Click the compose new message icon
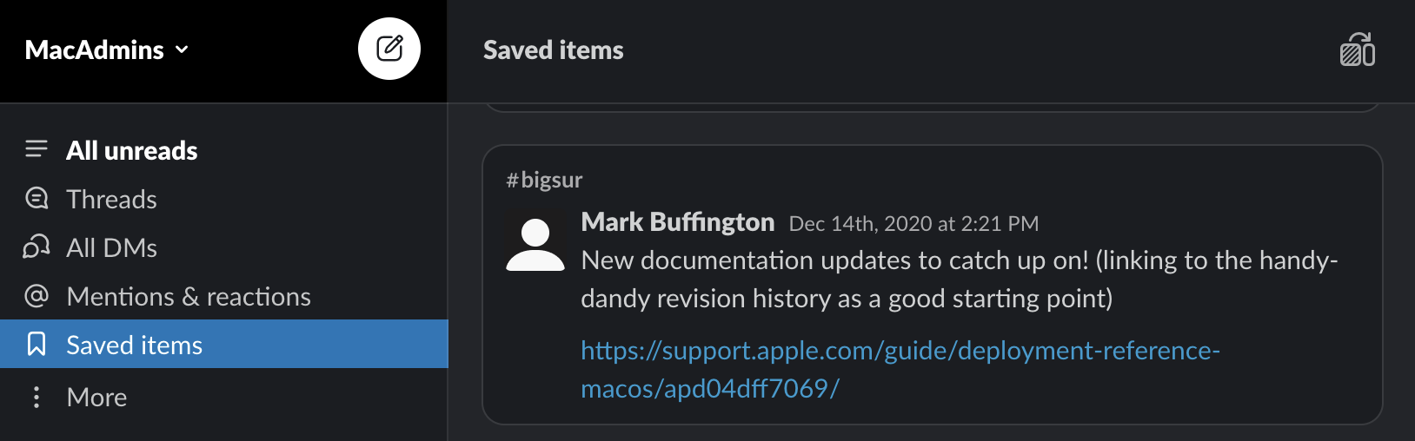Image resolution: width=1415 pixels, height=441 pixels. pyautogui.click(x=389, y=49)
